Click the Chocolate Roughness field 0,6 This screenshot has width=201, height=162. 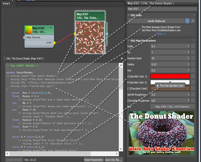tap(169, 100)
